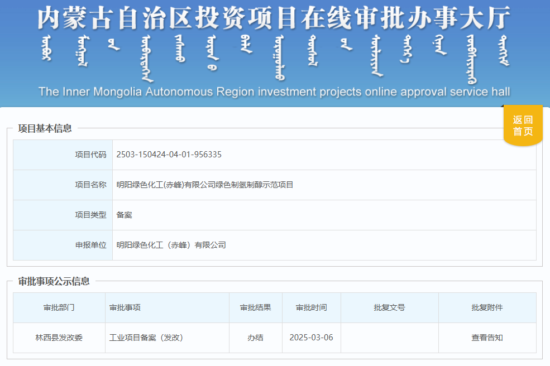Click the 批复附件 column header
The width and height of the screenshot is (550, 366).
pyautogui.click(x=487, y=307)
